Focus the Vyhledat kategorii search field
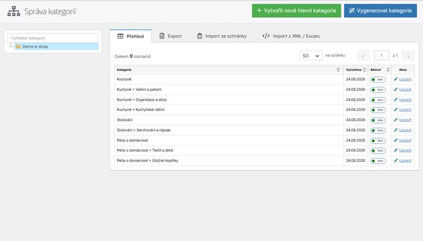The width and height of the screenshot is (423, 241). (x=53, y=38)
